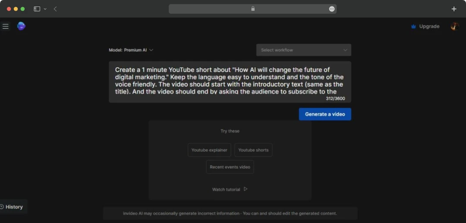Choose the Youtube explainer suggestion
The image size is (466, 223).
pos(209,150)
